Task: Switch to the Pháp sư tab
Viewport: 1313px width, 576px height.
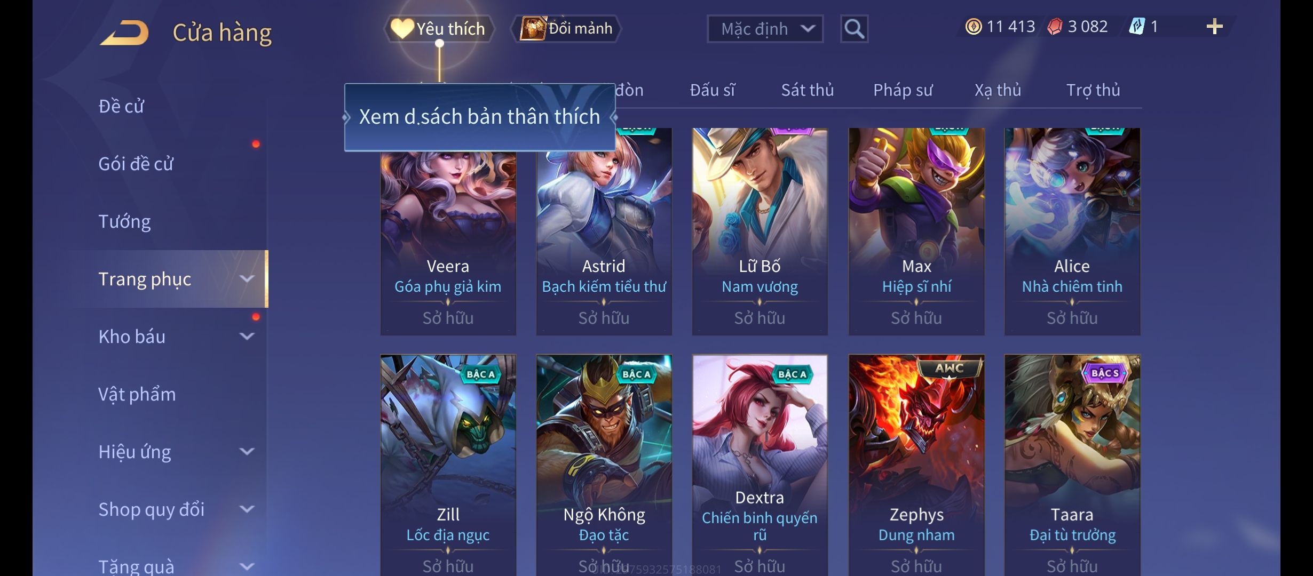Action: [x=903, y=90]
